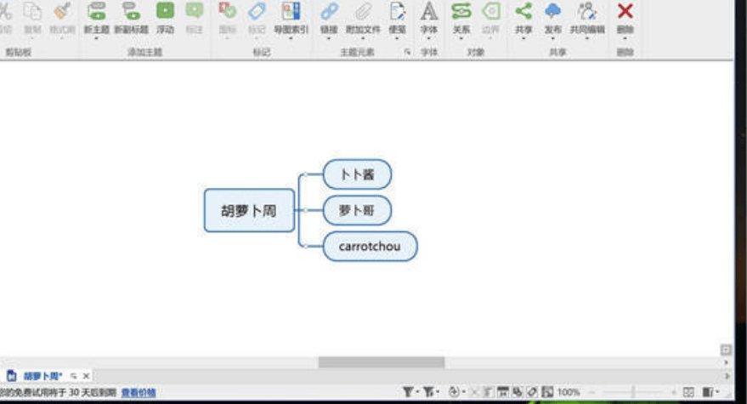Click the circular plus icon in status bar
The width and height of the screenshot is (747, 404).
point(455,392)
